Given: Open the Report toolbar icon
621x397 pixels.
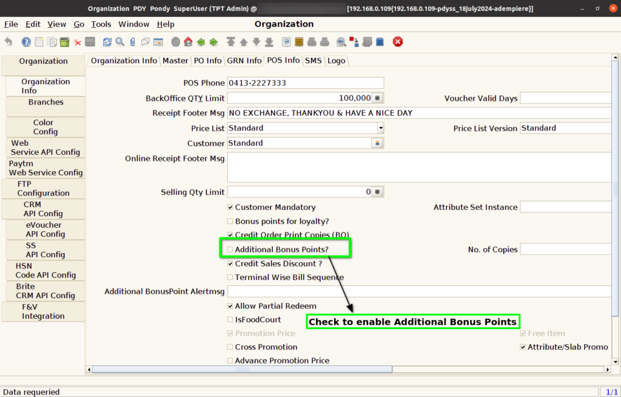Looking at the screenshot, I should click(286, 42).
